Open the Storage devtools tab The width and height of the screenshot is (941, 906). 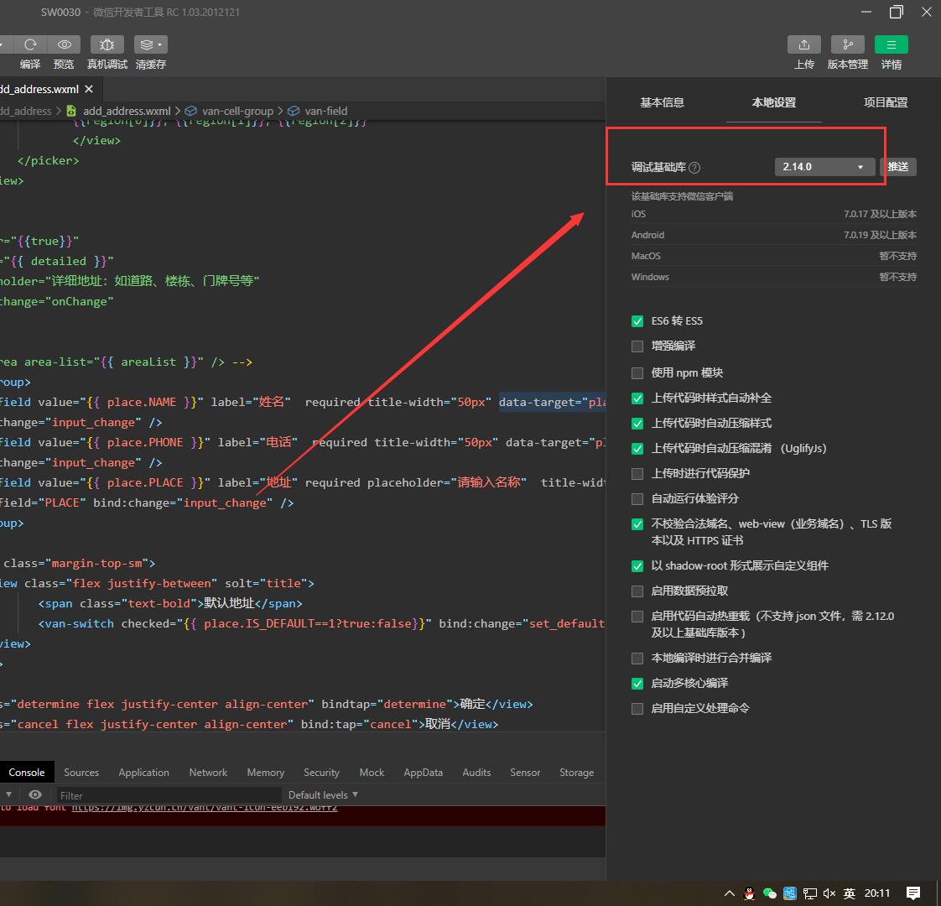coord(576,772)
